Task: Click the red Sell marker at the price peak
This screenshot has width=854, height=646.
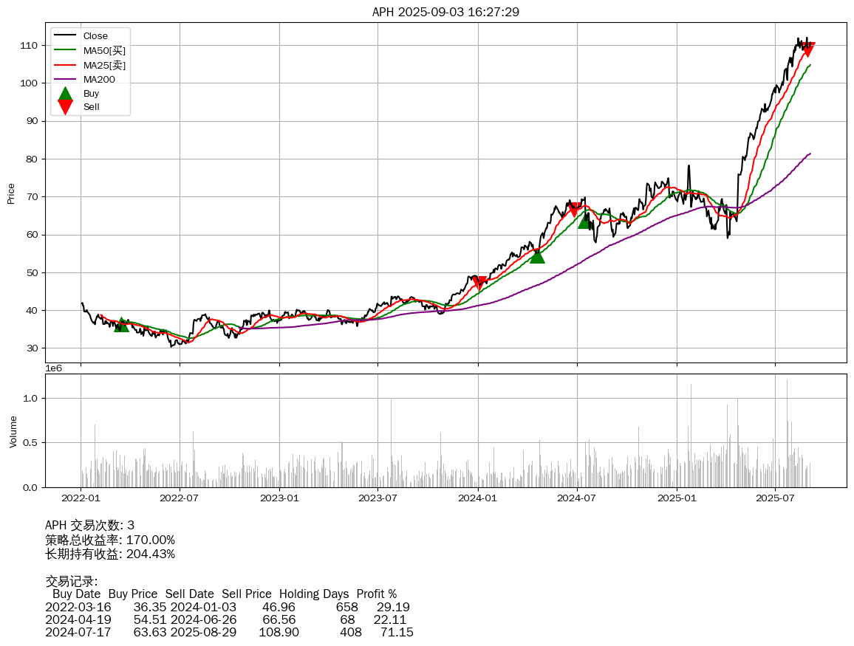Action: (x=807, y=49)
